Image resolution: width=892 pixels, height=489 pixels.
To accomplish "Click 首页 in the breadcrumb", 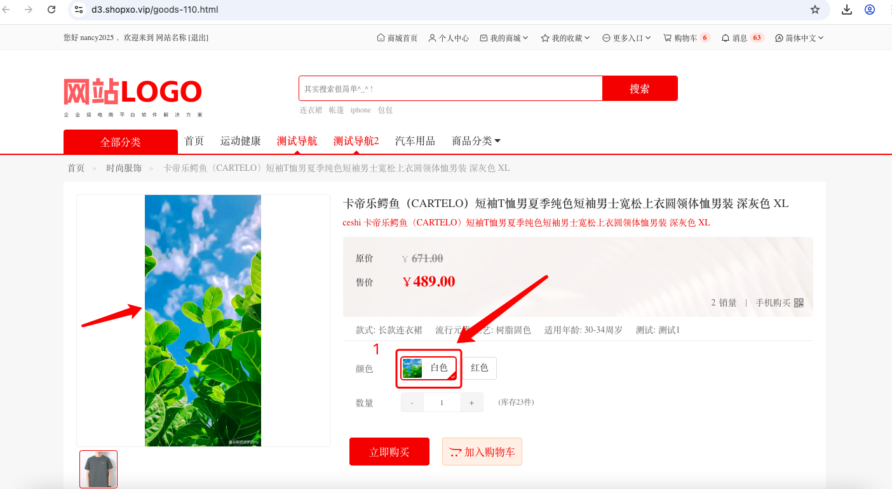I will tap(76, 168).
